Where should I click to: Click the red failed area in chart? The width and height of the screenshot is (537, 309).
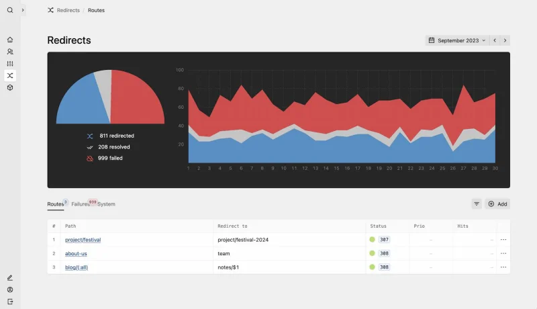342,113
